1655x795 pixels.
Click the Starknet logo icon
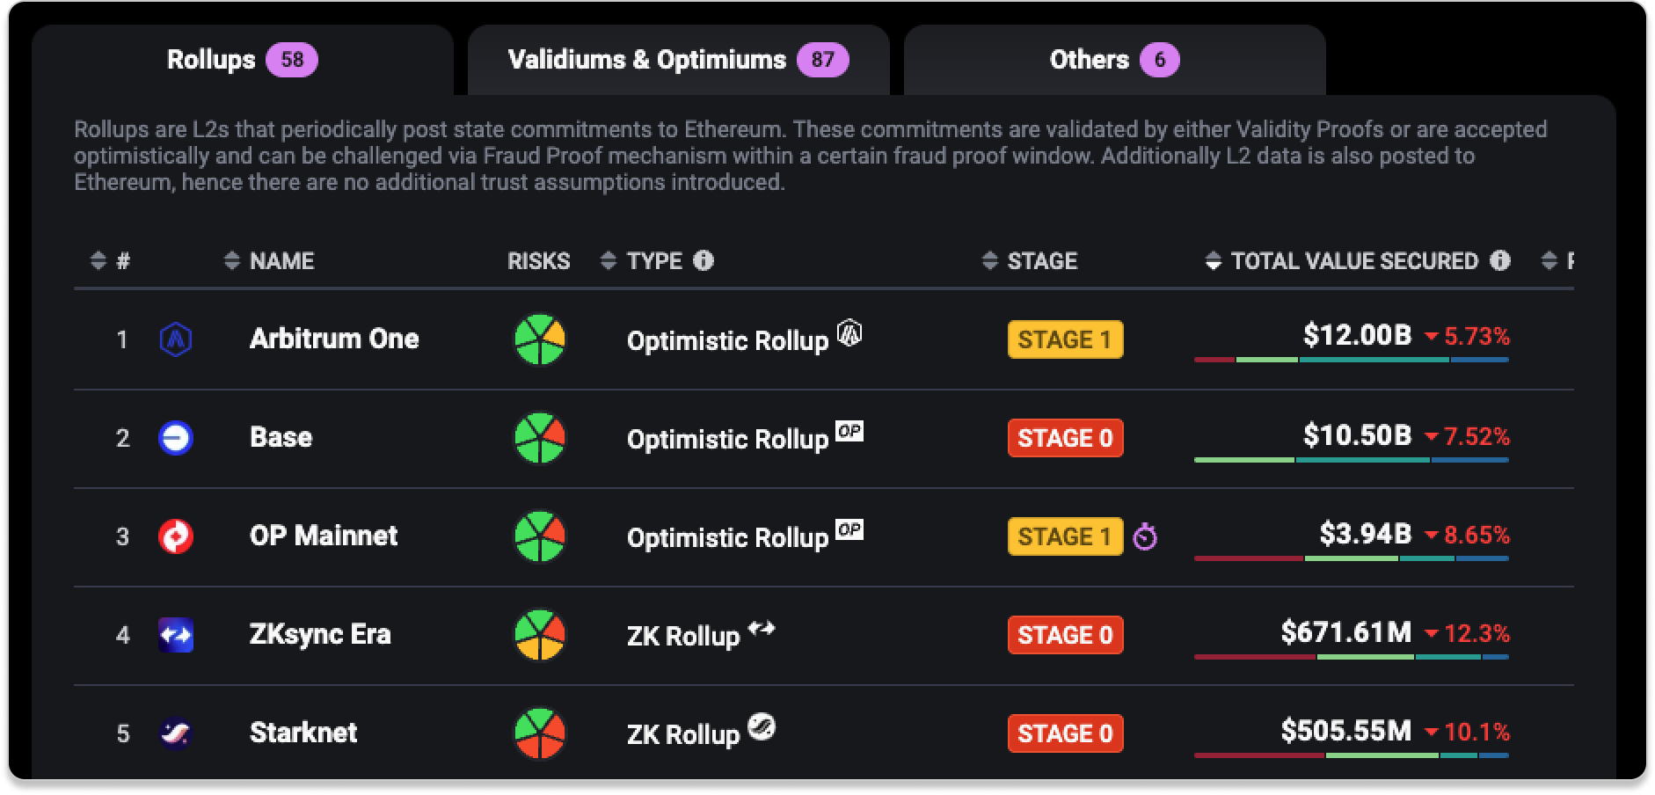pyautogui.click(x=176, y=733)
